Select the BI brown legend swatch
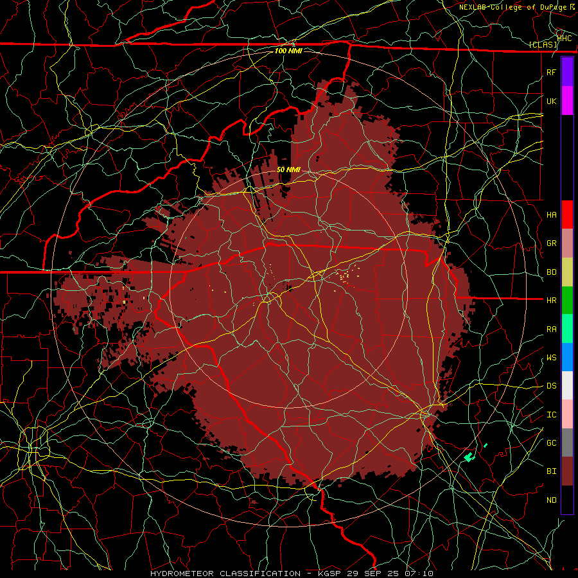 567,471
